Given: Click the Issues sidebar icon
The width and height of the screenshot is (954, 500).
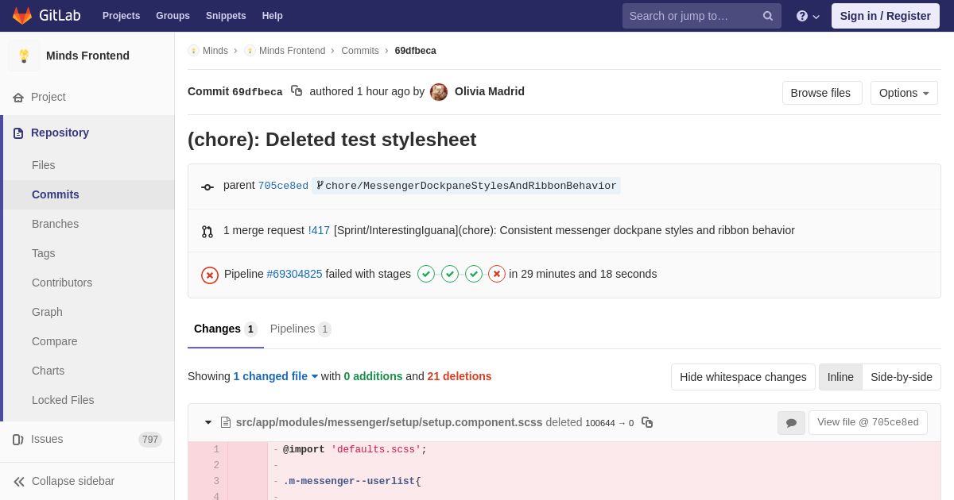Looking at the screenshot, I should click(x=18, y=440).
